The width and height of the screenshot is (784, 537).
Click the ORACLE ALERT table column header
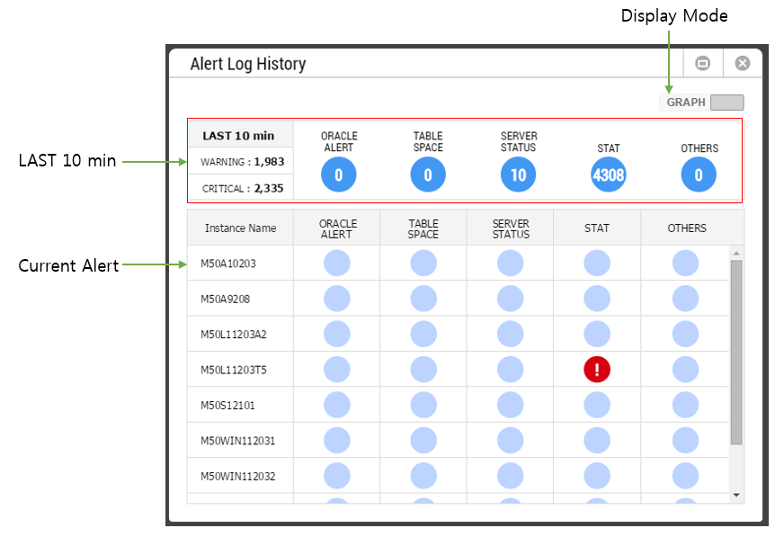(x=337, y=228)
